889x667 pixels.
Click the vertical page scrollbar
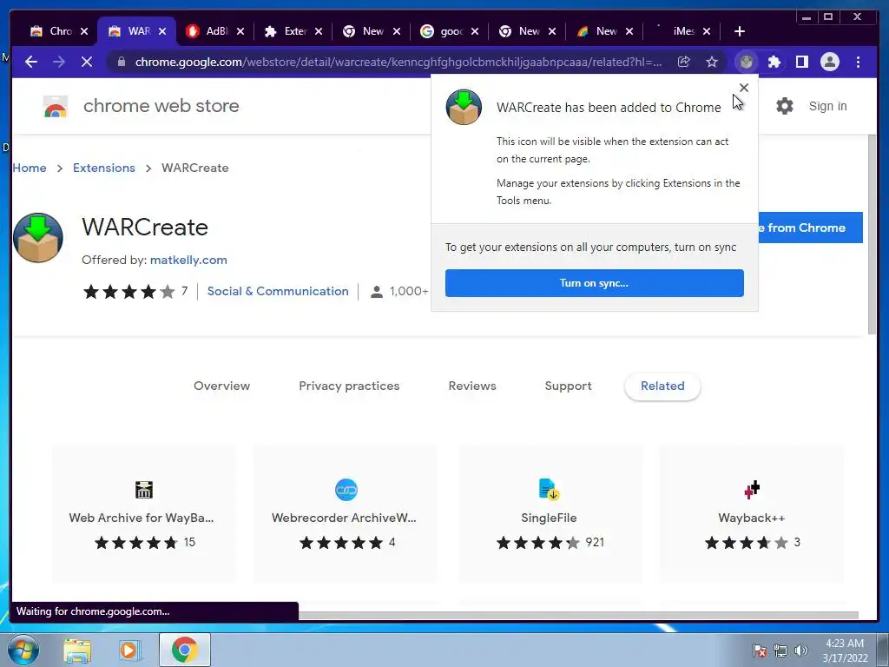point(872,234)
